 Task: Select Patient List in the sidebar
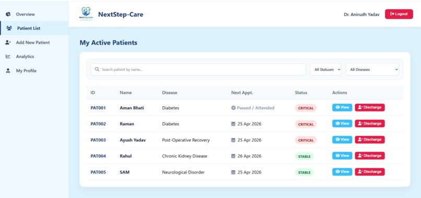[x=34, y=28]
